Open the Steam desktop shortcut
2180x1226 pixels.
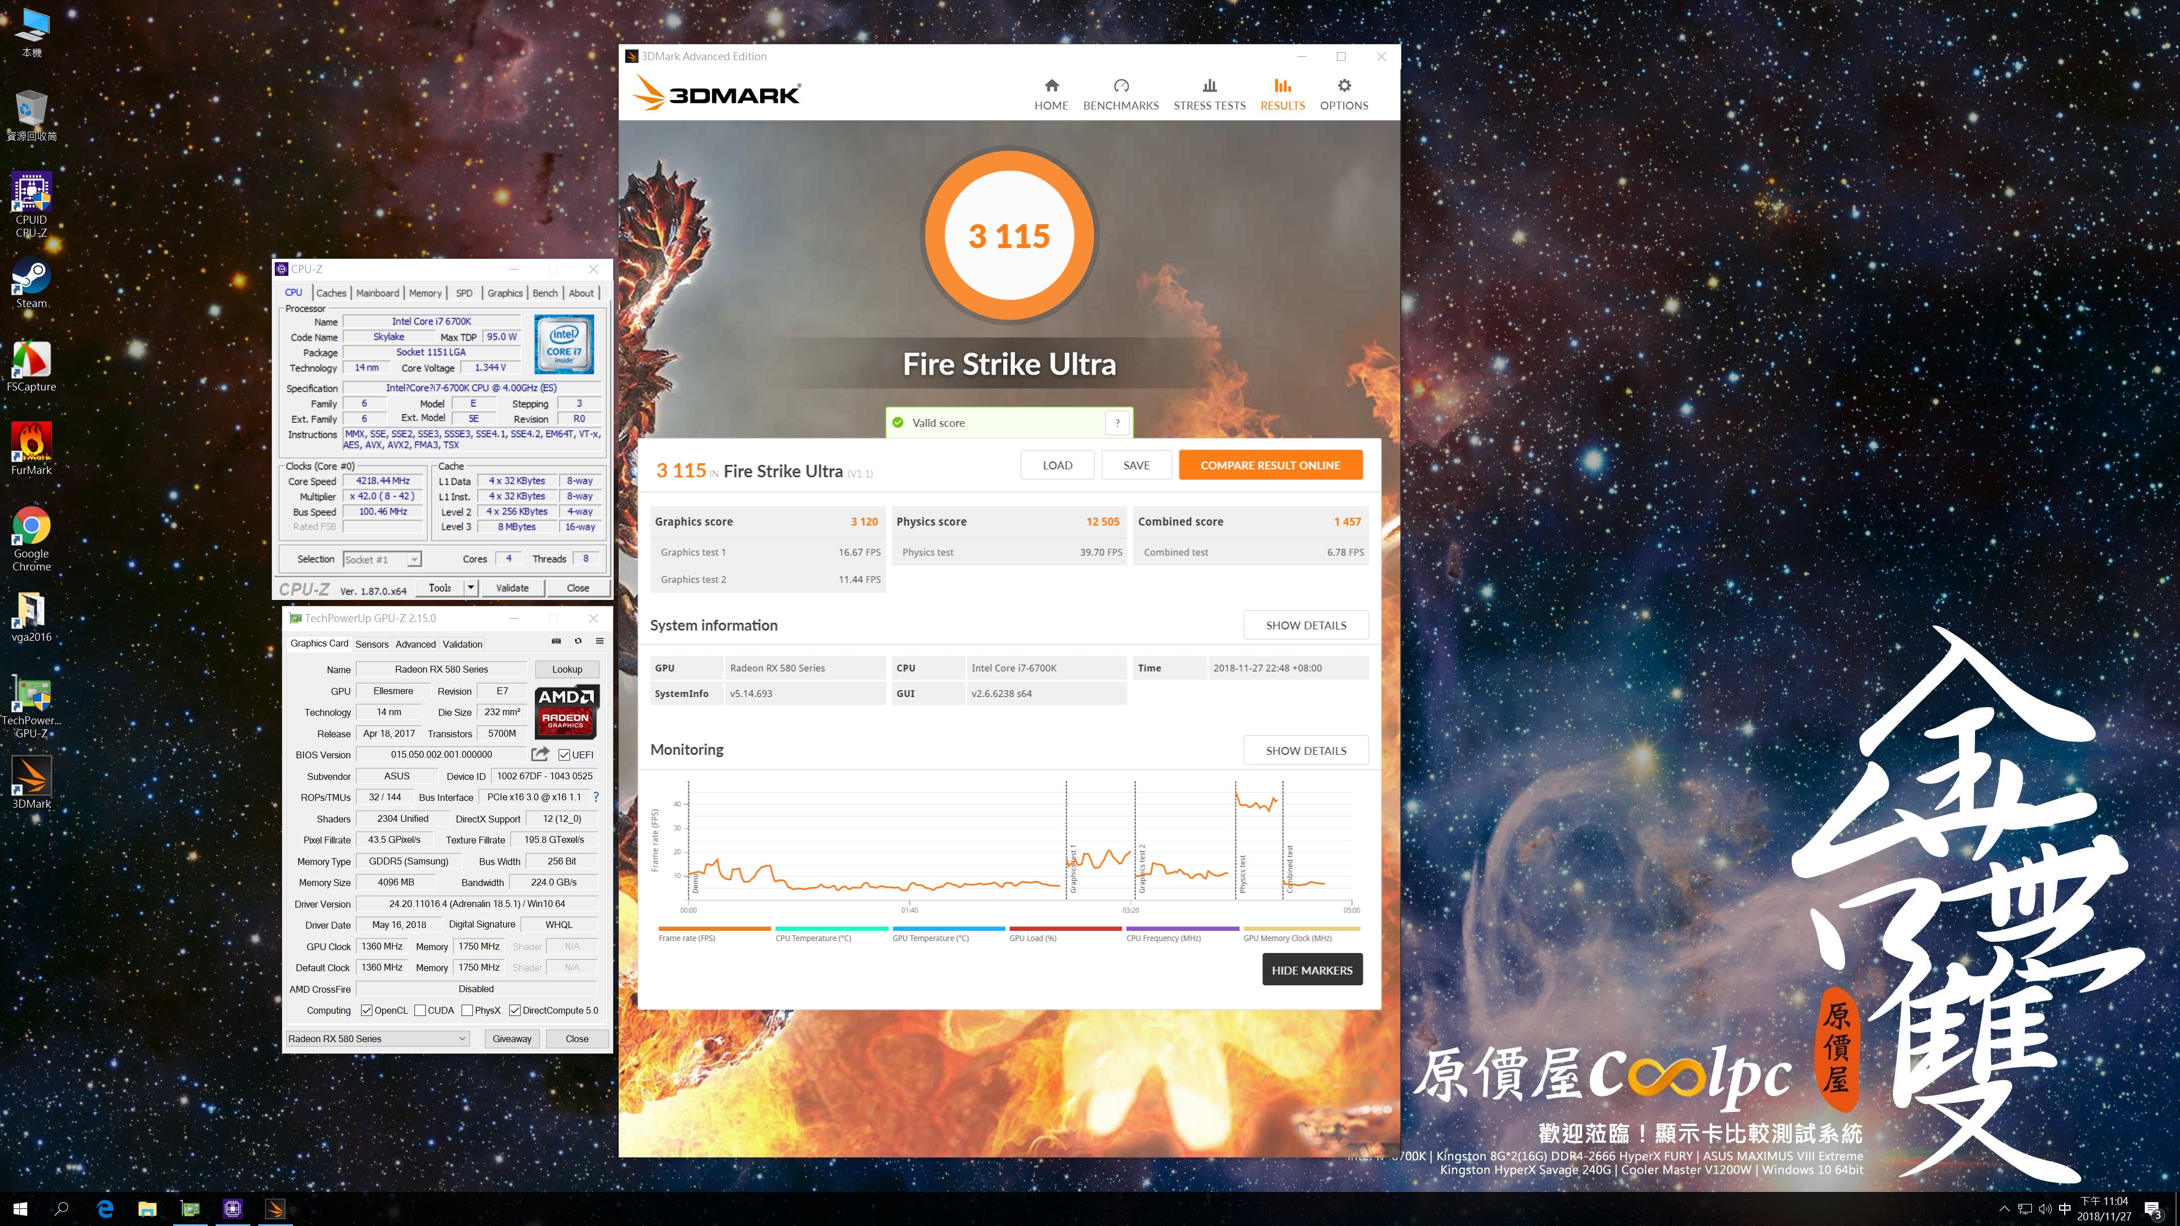click(x=31, y=283)
